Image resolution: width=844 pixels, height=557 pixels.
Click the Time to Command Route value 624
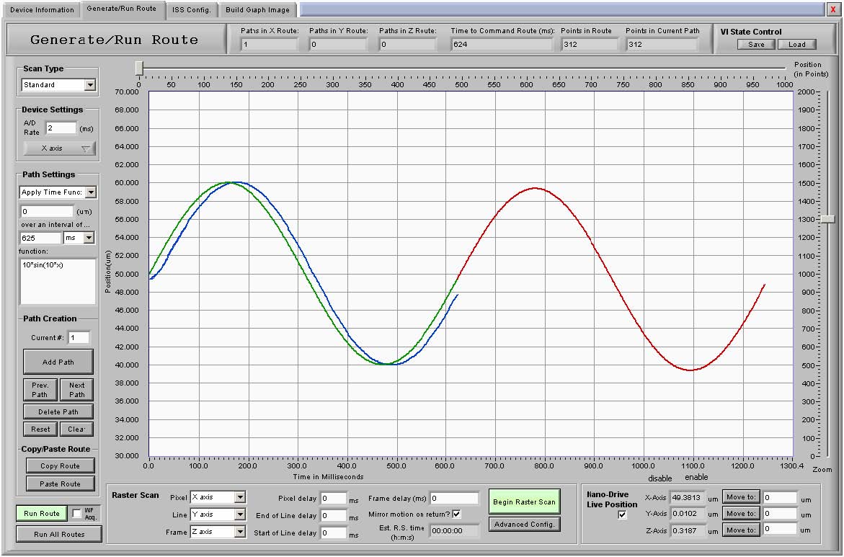(x=502, y=44)
